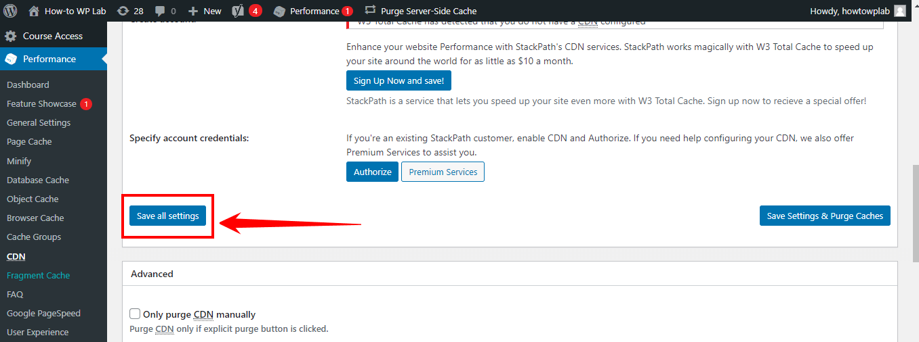Click Sign Up Now and save! button
919x342 pixels.
pos(399,80)
